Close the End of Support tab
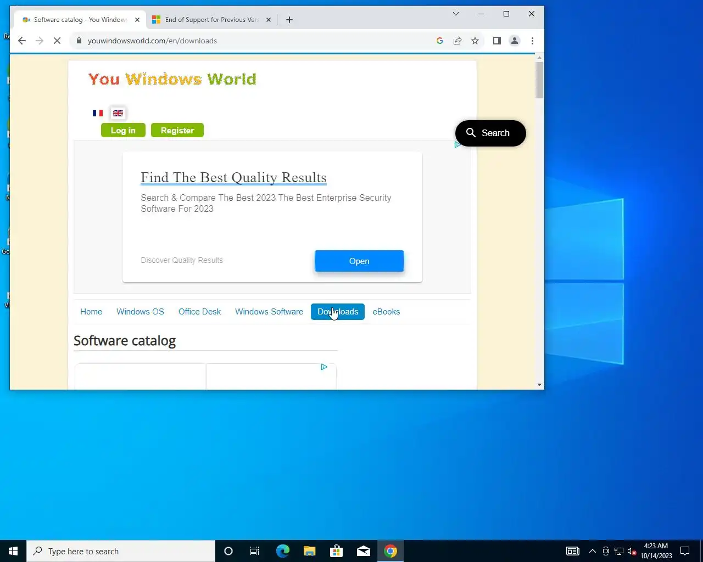 pyautogui.click(x=269, y=20)
